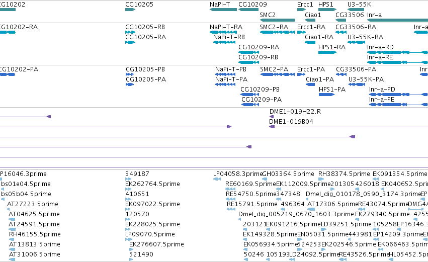Click the Ciao1-RA transcript label

pyautogui.click(x=319, y=37)
